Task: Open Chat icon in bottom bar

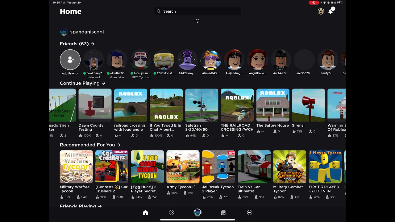Action: point(223,212)
